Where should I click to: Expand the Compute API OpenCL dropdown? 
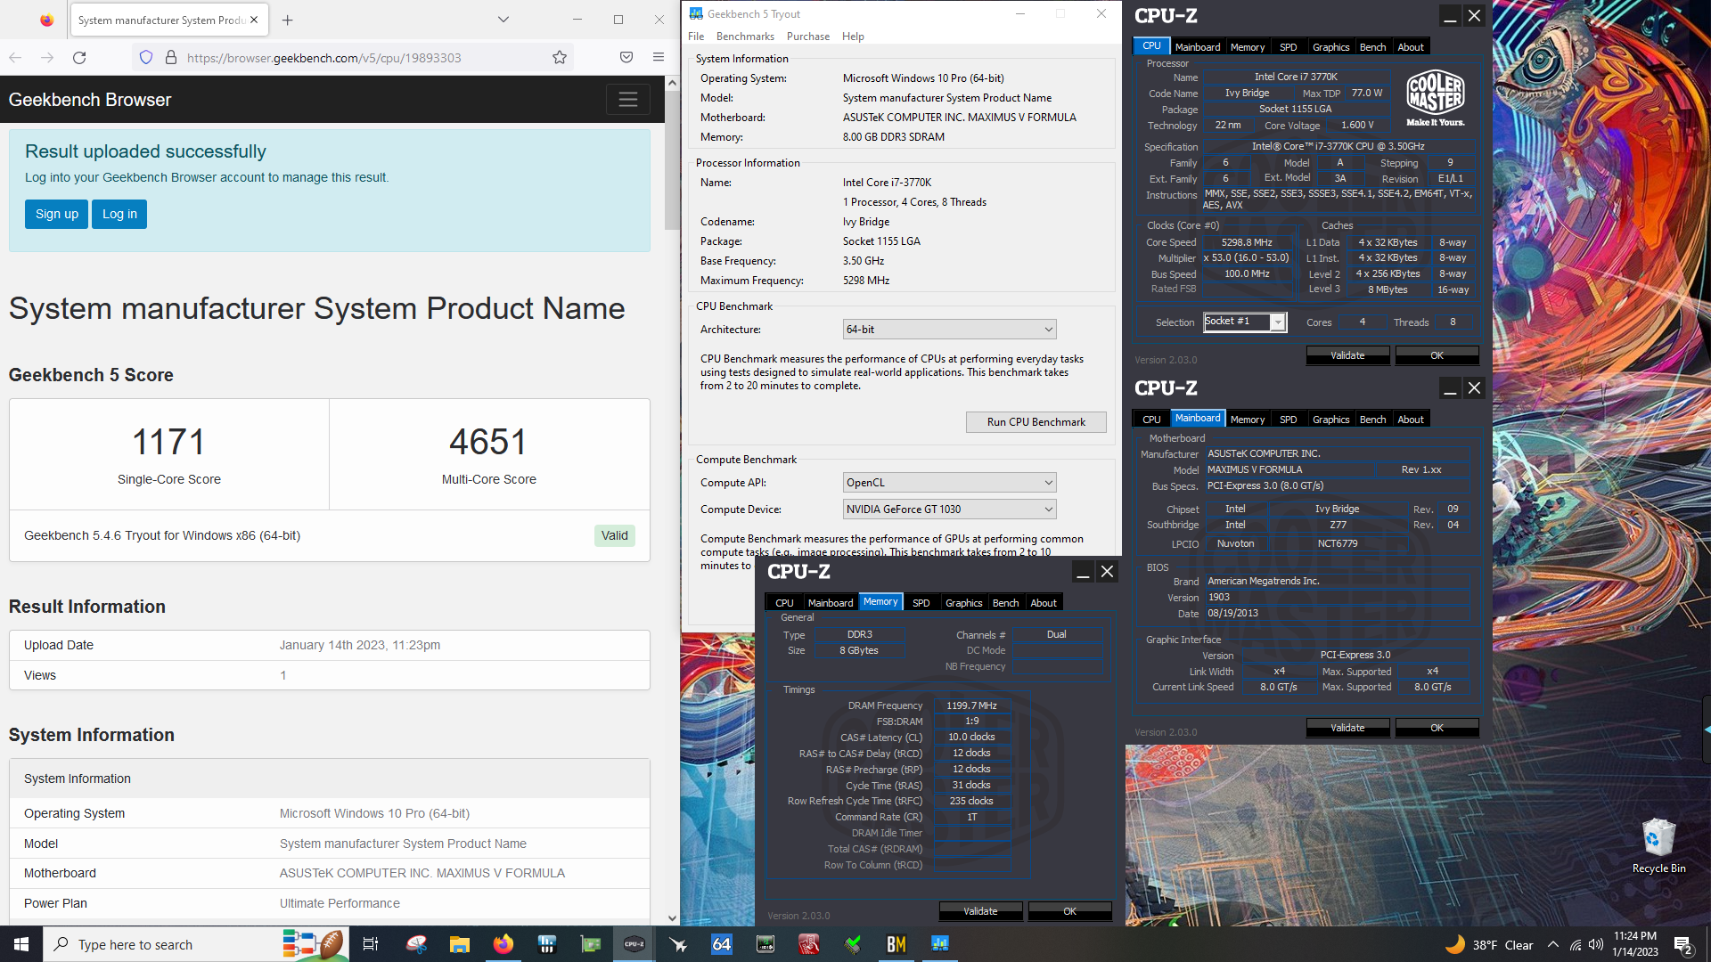[x=950, y=483]
